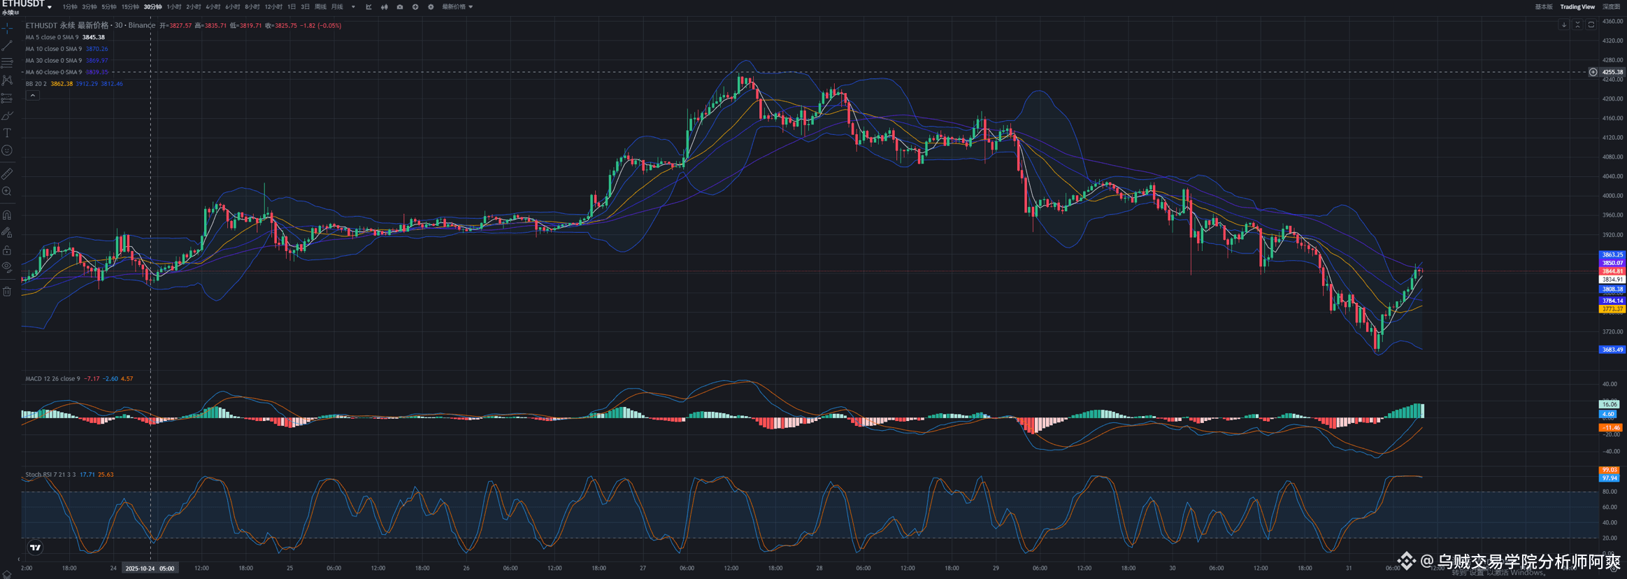Switch to 1小时 timeframe
The height and width of the screenshot is (579, 1627).
click(174, 7)
